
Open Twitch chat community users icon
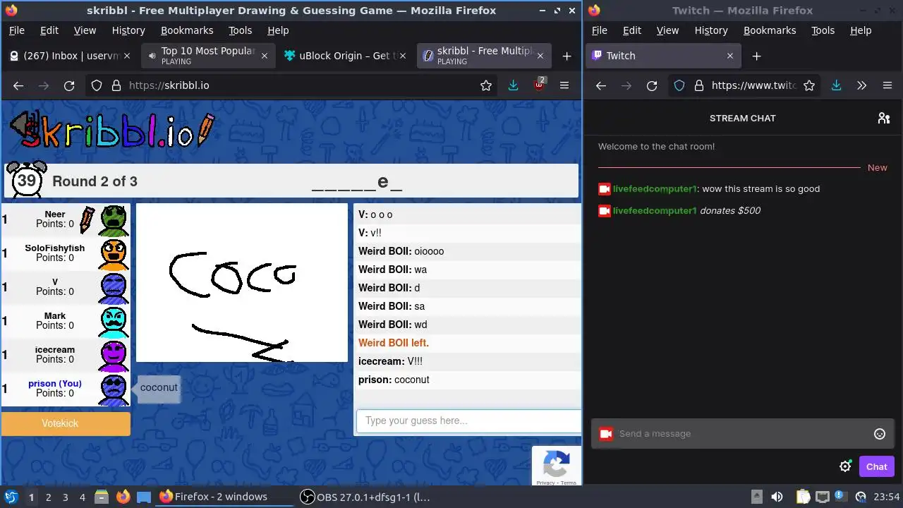[x=884, y=118]
